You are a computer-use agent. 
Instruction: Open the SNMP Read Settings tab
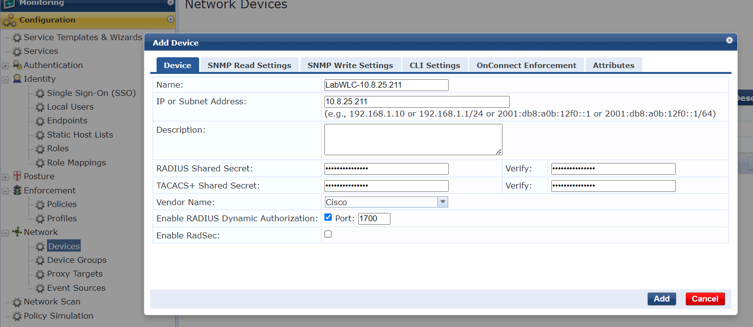pyautogui.click(x=250, y=65)
